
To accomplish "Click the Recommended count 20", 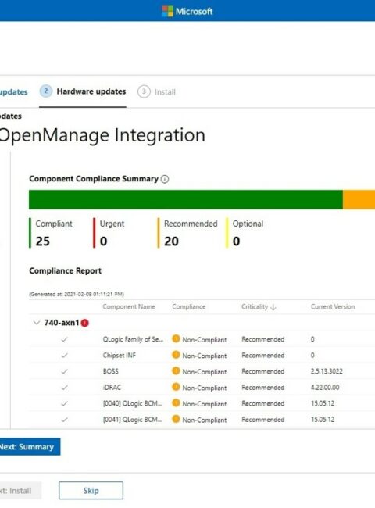I will coord(171,241).
